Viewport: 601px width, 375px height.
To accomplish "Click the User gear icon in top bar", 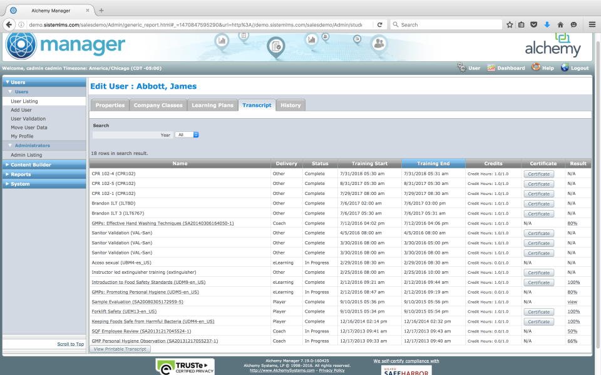I will point(461,67).
